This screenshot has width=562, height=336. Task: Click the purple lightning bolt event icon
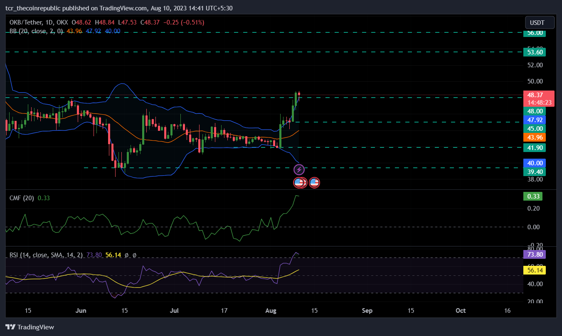coord(299,169)
